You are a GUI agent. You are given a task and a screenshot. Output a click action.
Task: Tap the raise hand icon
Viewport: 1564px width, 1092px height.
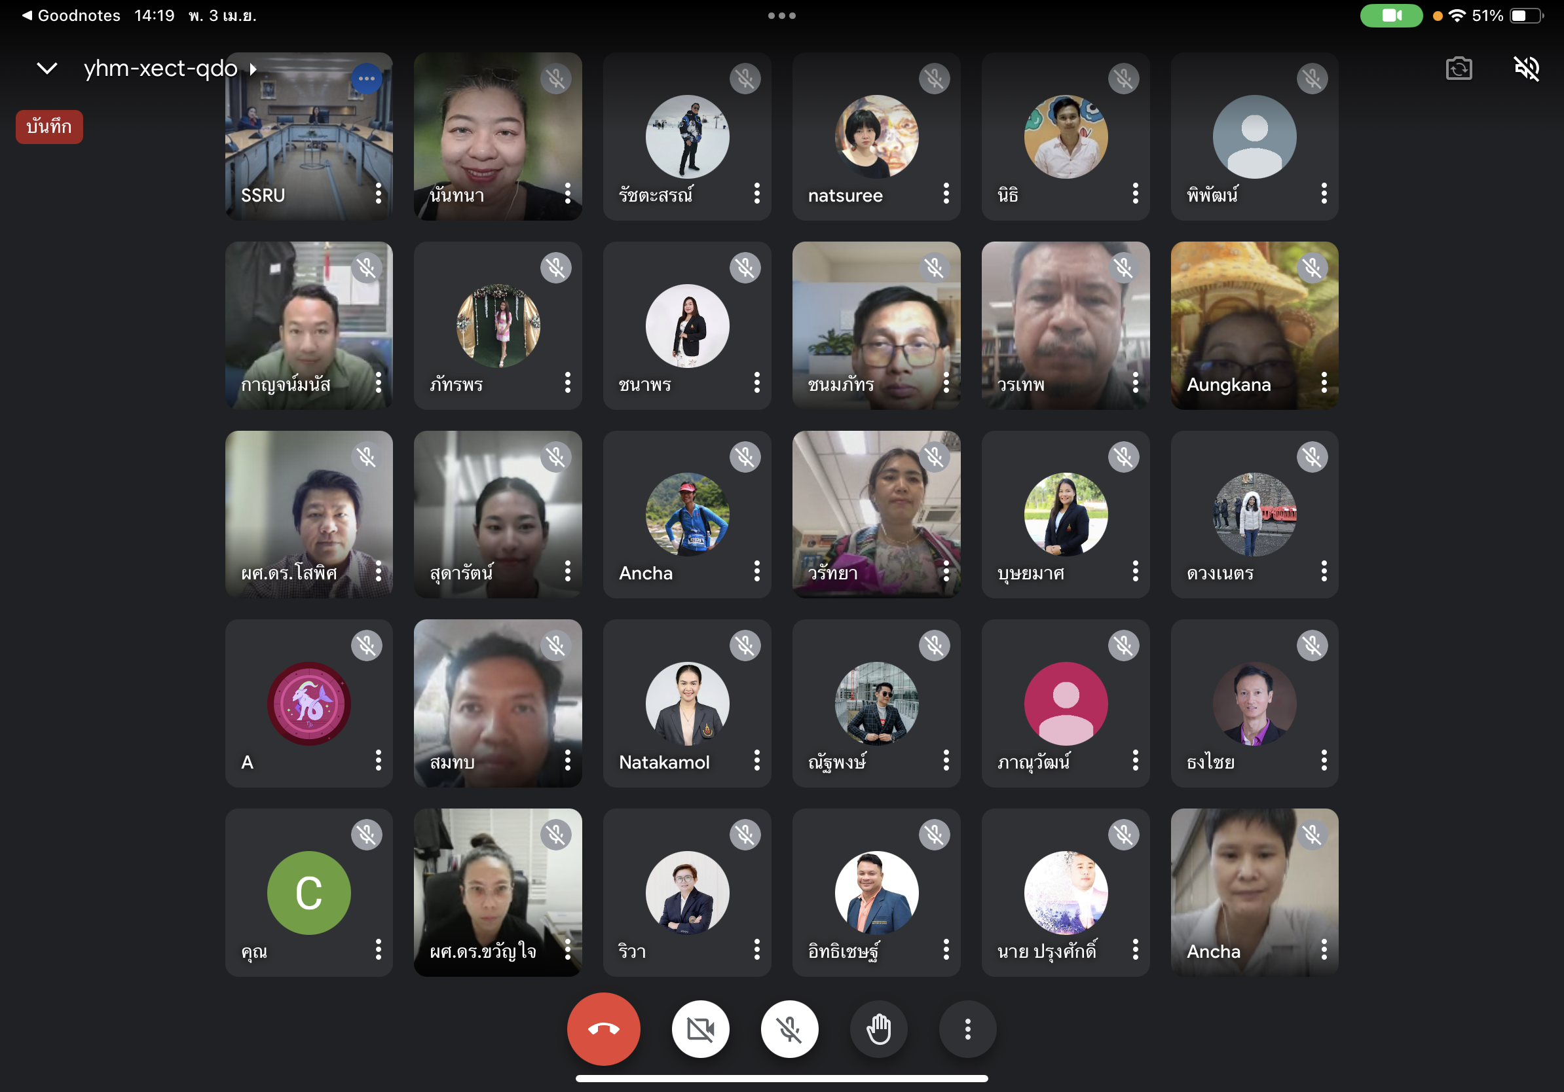[879, 1028]
